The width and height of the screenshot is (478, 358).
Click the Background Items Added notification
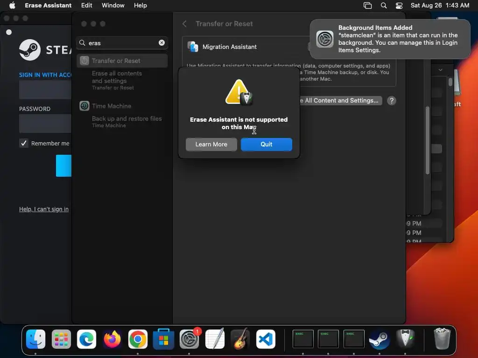coord(390,39)
